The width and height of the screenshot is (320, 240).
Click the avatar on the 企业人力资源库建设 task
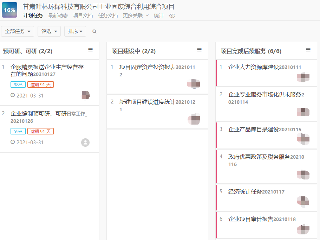coord(303,77)
